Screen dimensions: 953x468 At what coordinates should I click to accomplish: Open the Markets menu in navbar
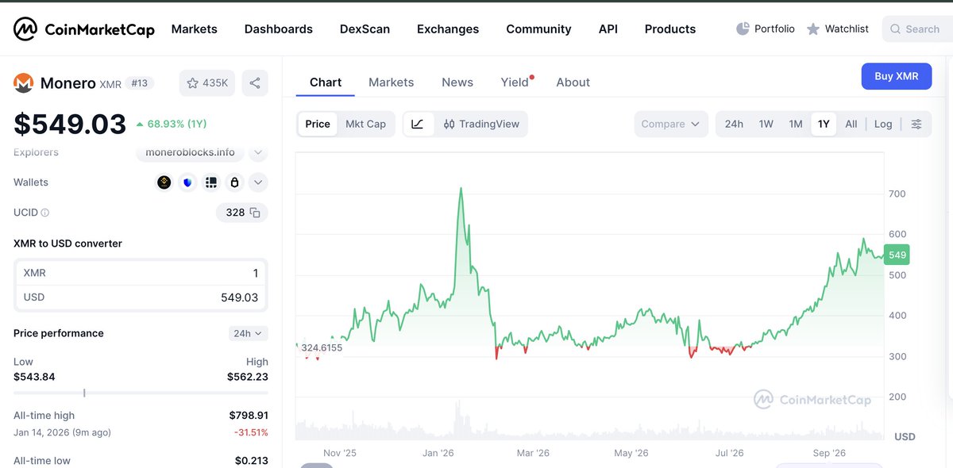point(195,29)
